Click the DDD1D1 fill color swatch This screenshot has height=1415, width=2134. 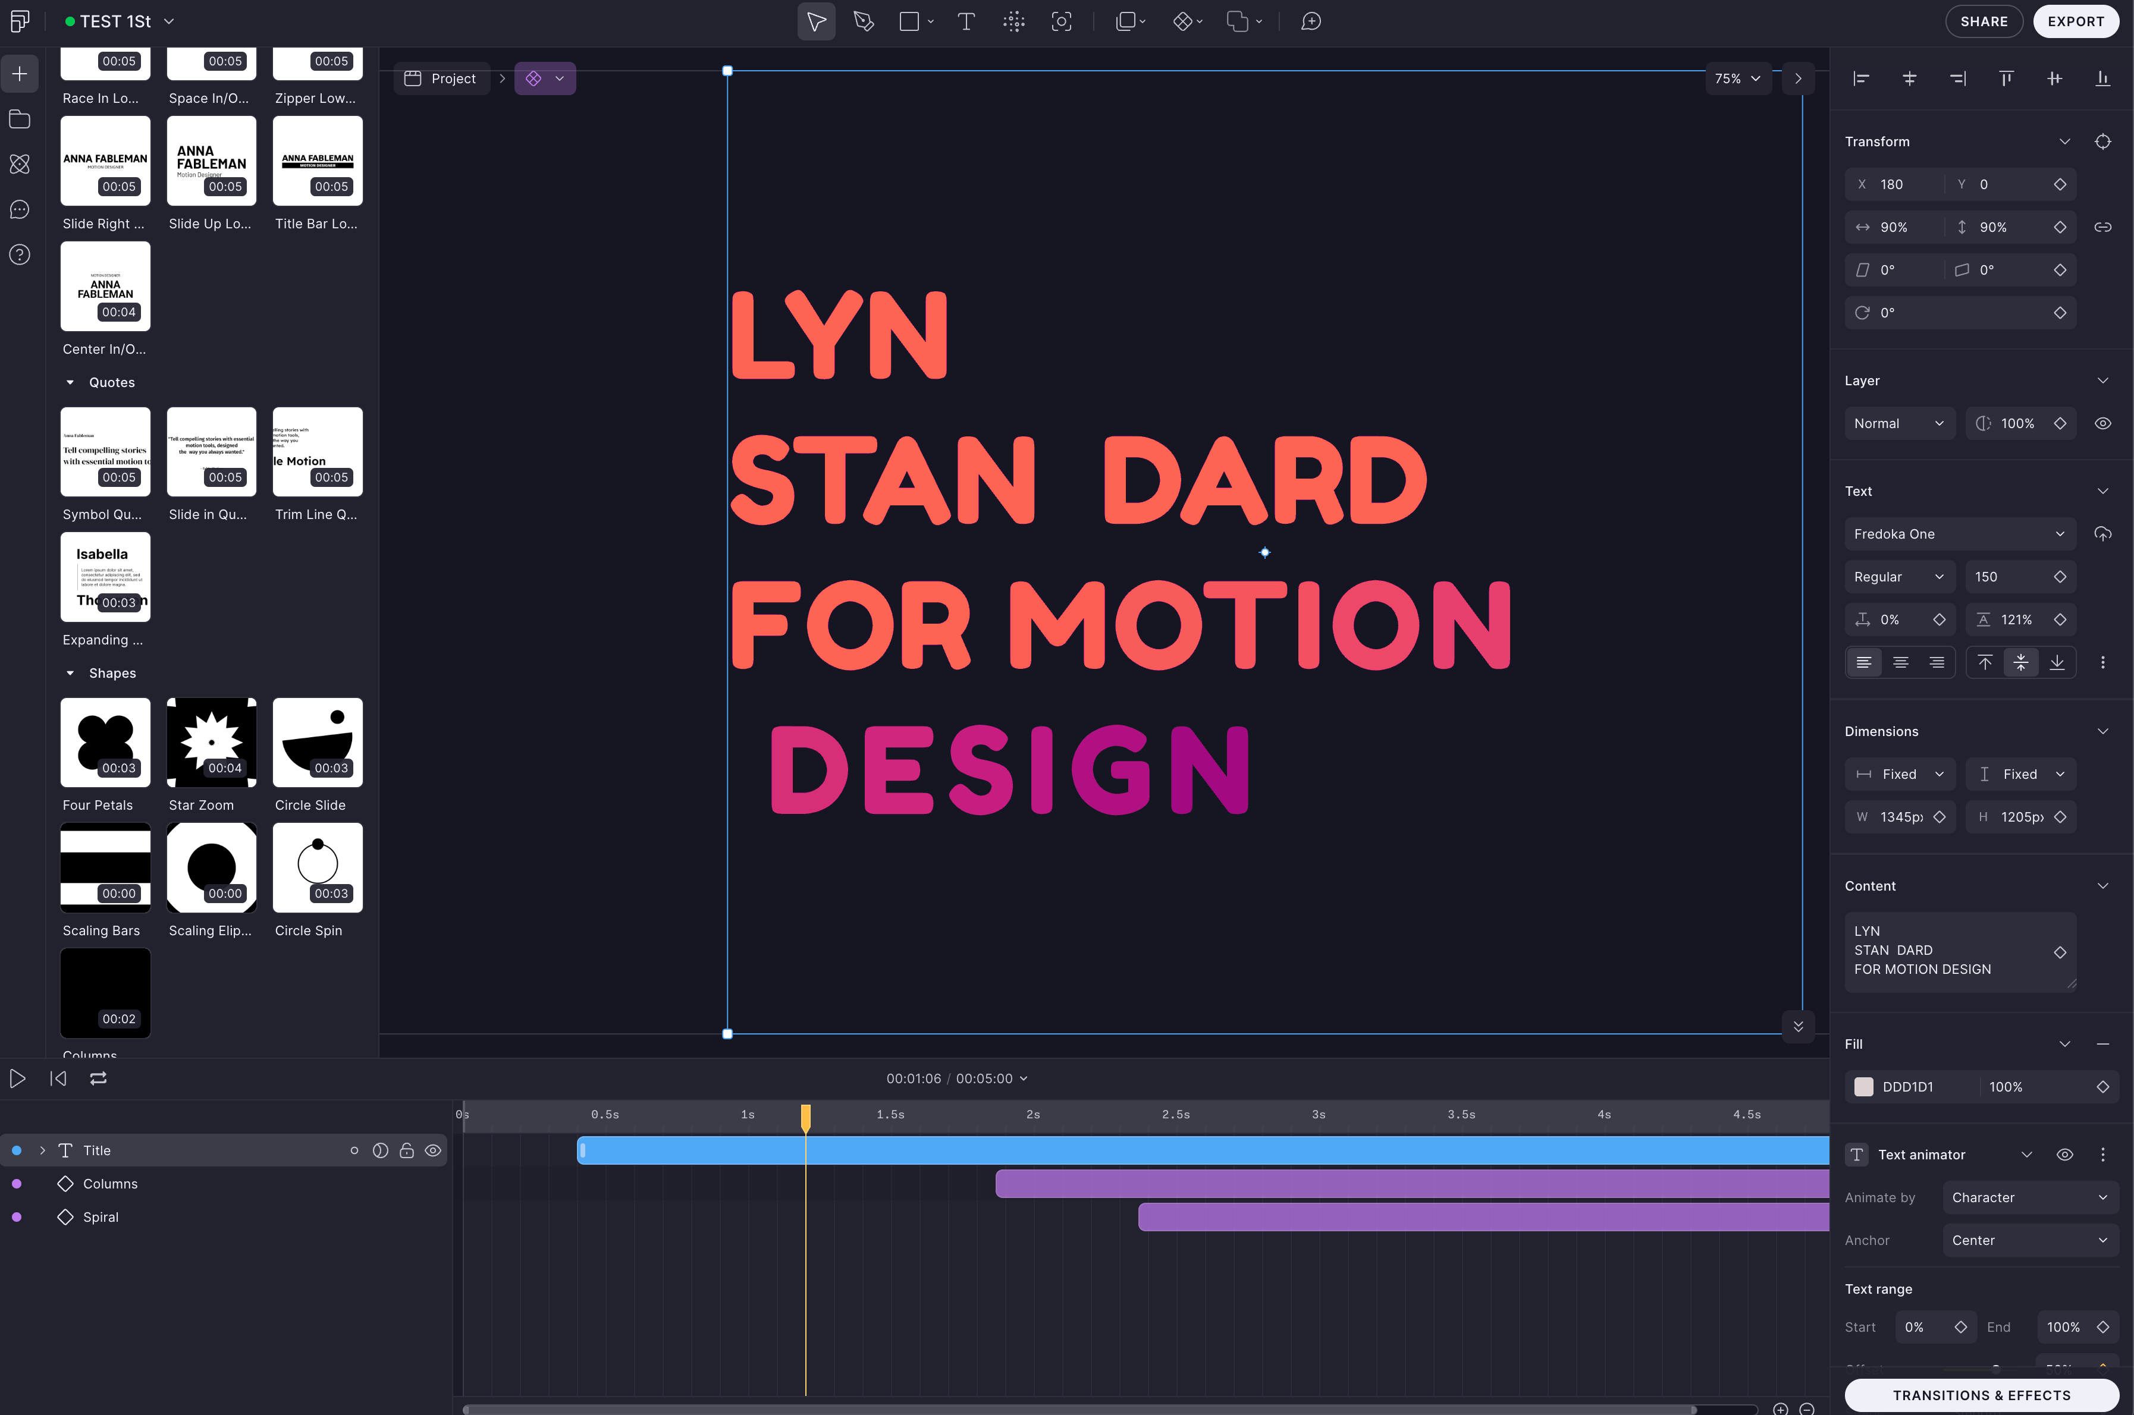[1864, 1087]
